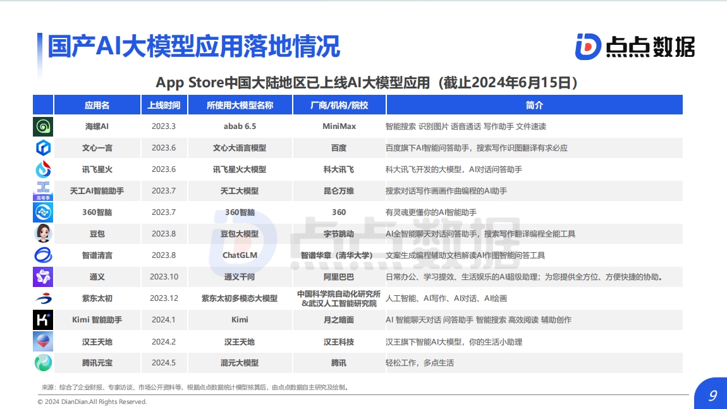Click the ChatGLM model cell
Screen dimensions: 727x409
pos(240,255)
